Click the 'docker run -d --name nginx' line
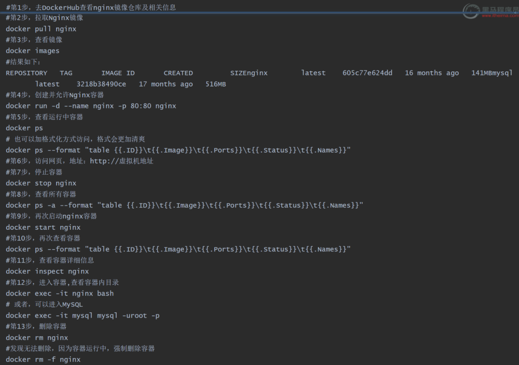 pyautogui.click(x=91, y=106)
